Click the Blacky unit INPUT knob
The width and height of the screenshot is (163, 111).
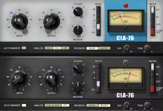(20, 79)
